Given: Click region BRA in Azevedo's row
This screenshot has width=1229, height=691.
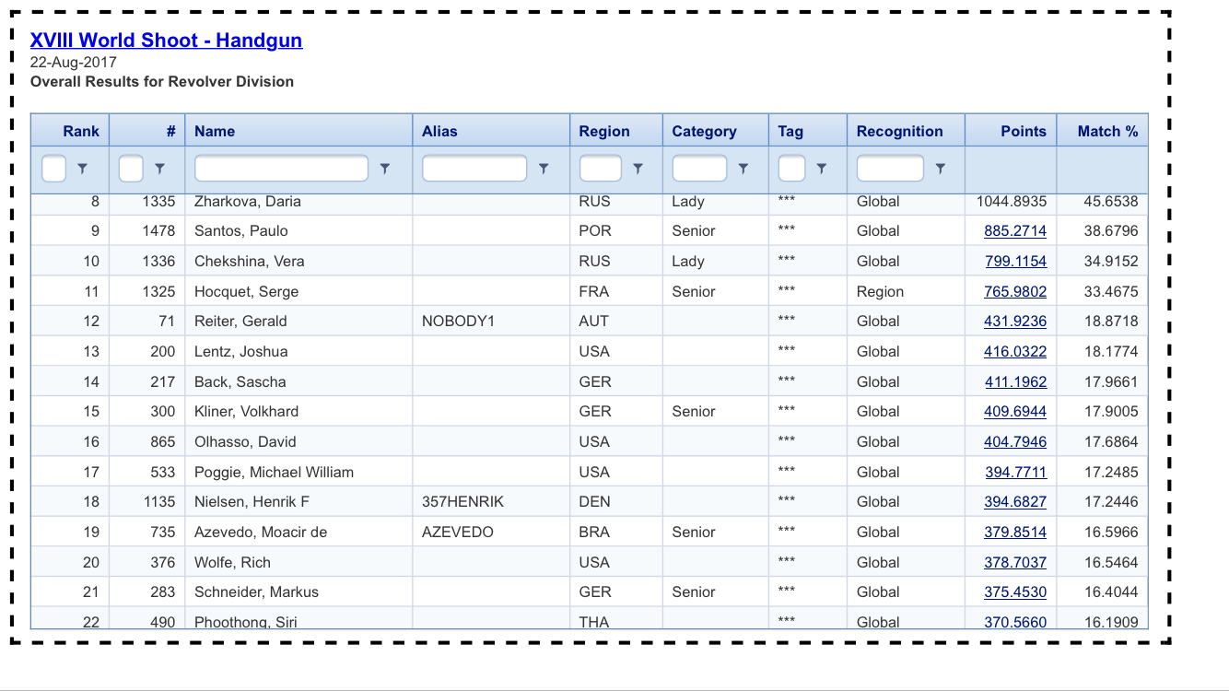Looking at the screenshot, I should tap(595, 533).
